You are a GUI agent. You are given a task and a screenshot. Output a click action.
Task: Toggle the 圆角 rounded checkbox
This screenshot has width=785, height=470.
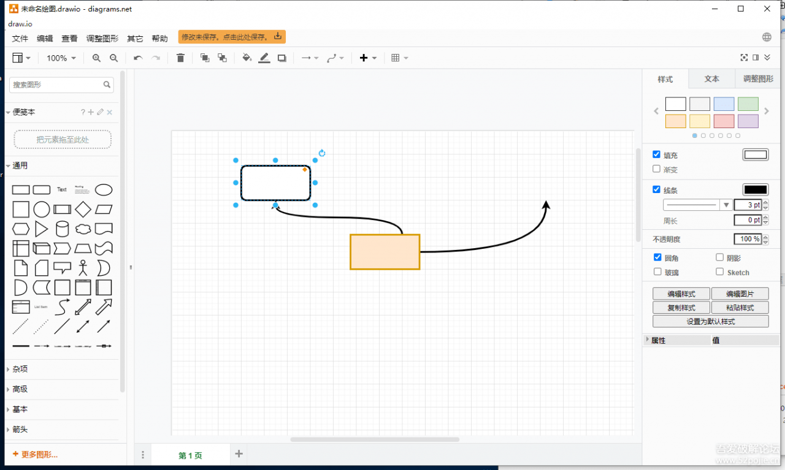tap(657, 258)
